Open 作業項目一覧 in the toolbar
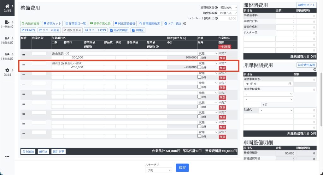This screenshot has height=175, width=323. tap(75, 24)
